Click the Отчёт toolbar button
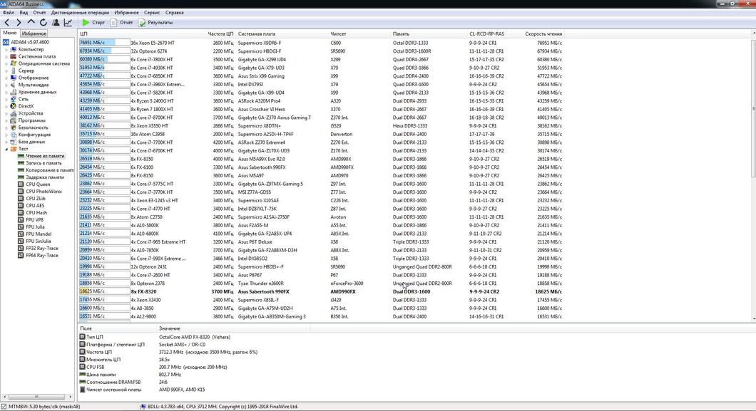756x411 pixels. click(x=121, y=22)
